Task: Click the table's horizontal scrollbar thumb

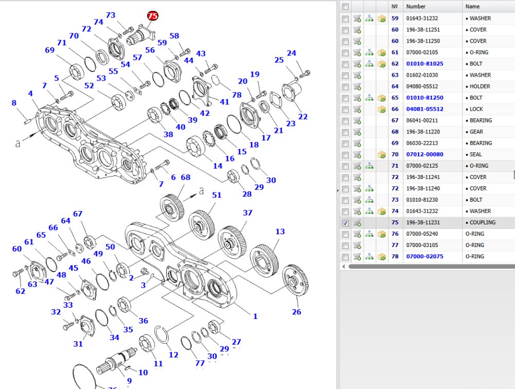Action: click(x=432, y=267)
